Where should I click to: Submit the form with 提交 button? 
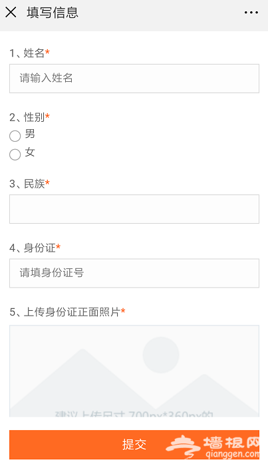point(134,444)
